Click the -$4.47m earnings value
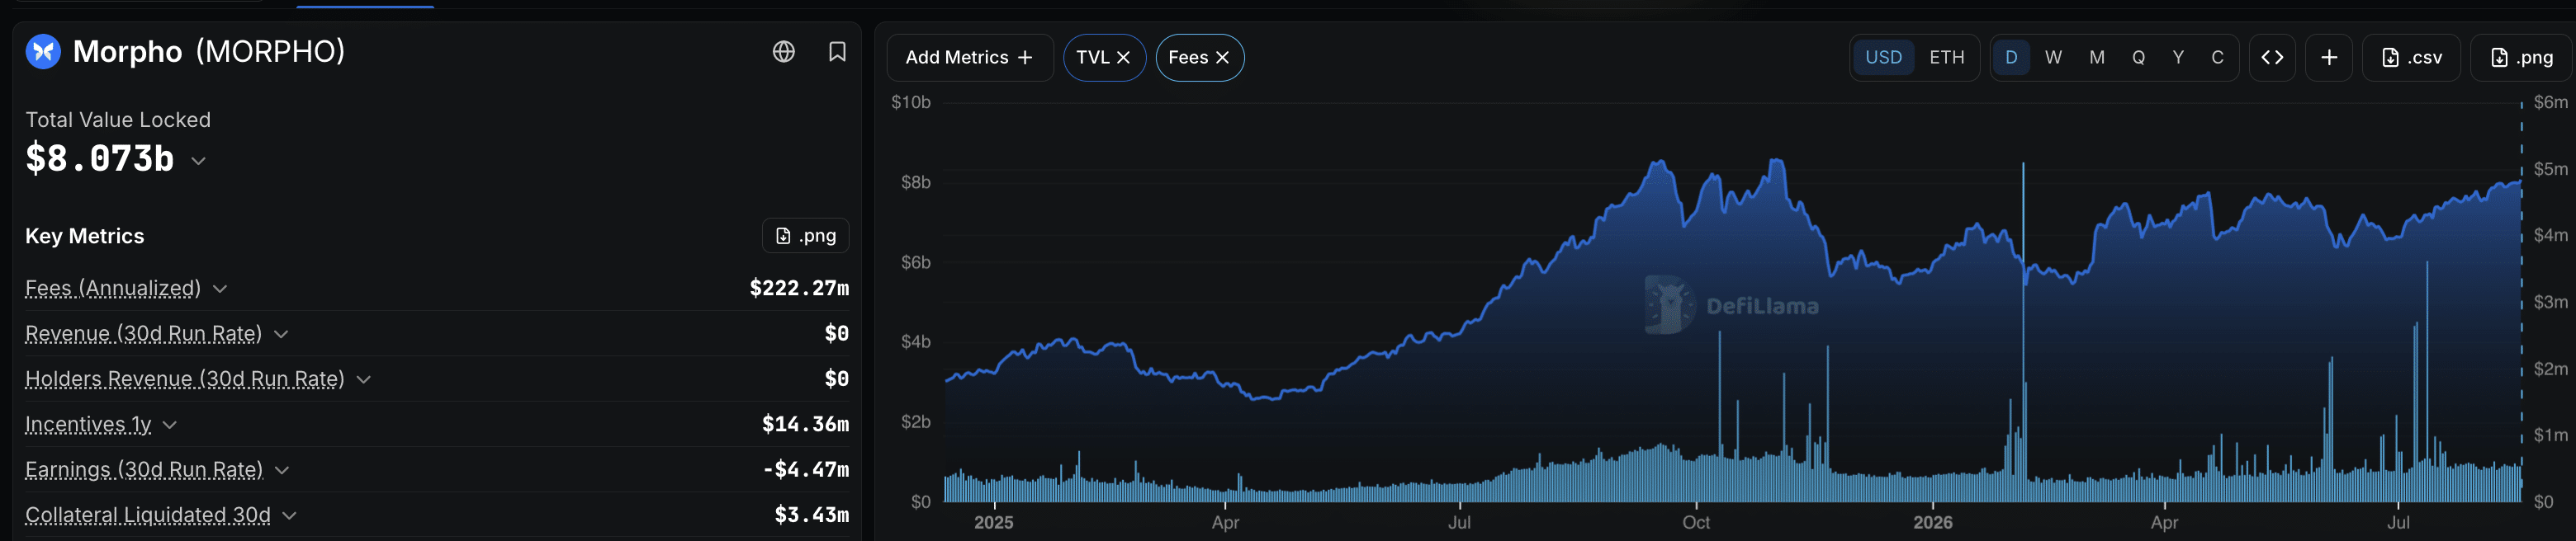The height and width of the screenshot is (541, 2576). click(x=805, y=469)
